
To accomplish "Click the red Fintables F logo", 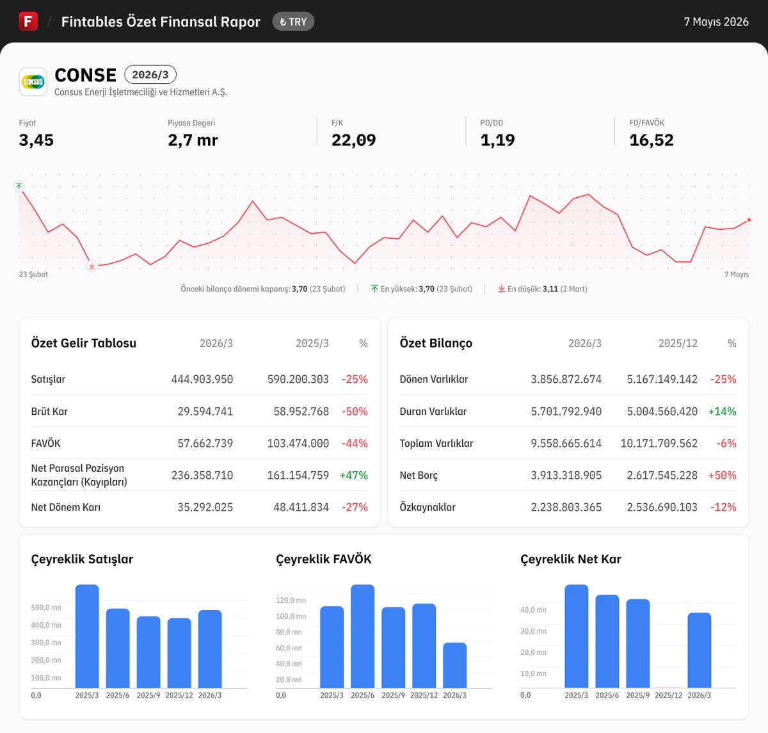I will point(28,21).
